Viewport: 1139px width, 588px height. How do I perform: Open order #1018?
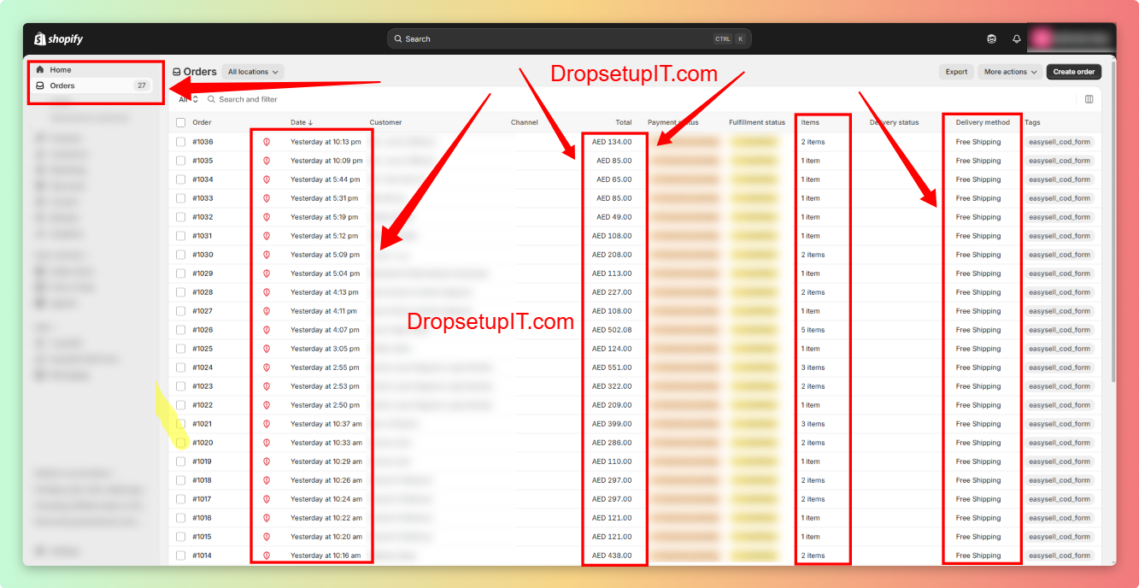[x=203, y=480]
